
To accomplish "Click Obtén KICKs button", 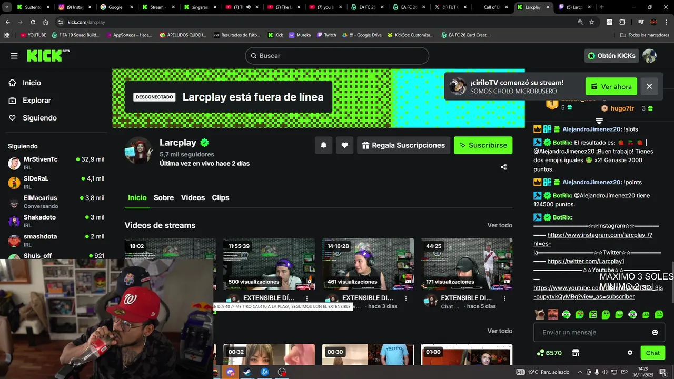I will coord(612,56).
